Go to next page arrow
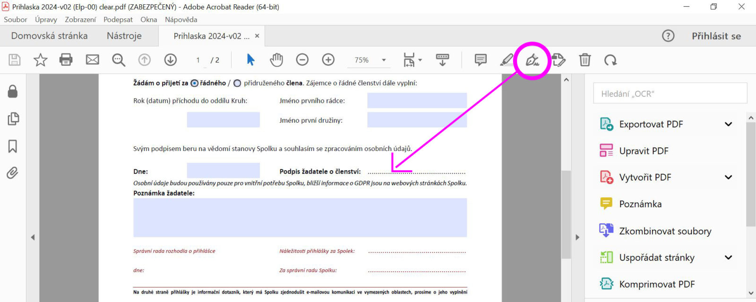The width and height of the screenshot is (756, 302). tap(171, 60)
